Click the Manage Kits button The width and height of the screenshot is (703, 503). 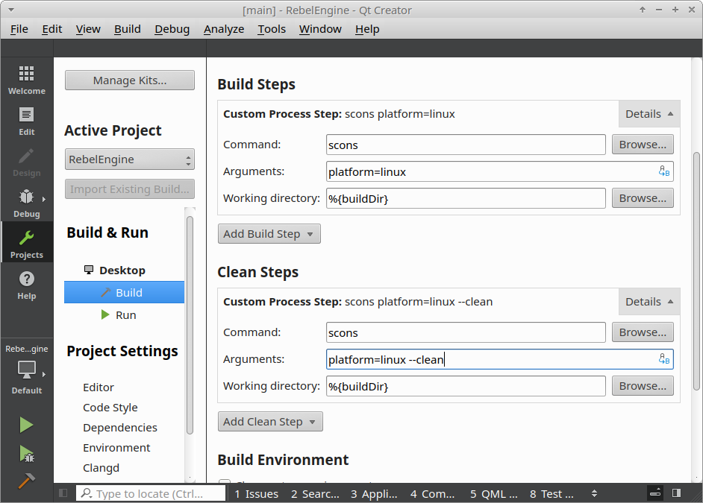coord(130,80)
